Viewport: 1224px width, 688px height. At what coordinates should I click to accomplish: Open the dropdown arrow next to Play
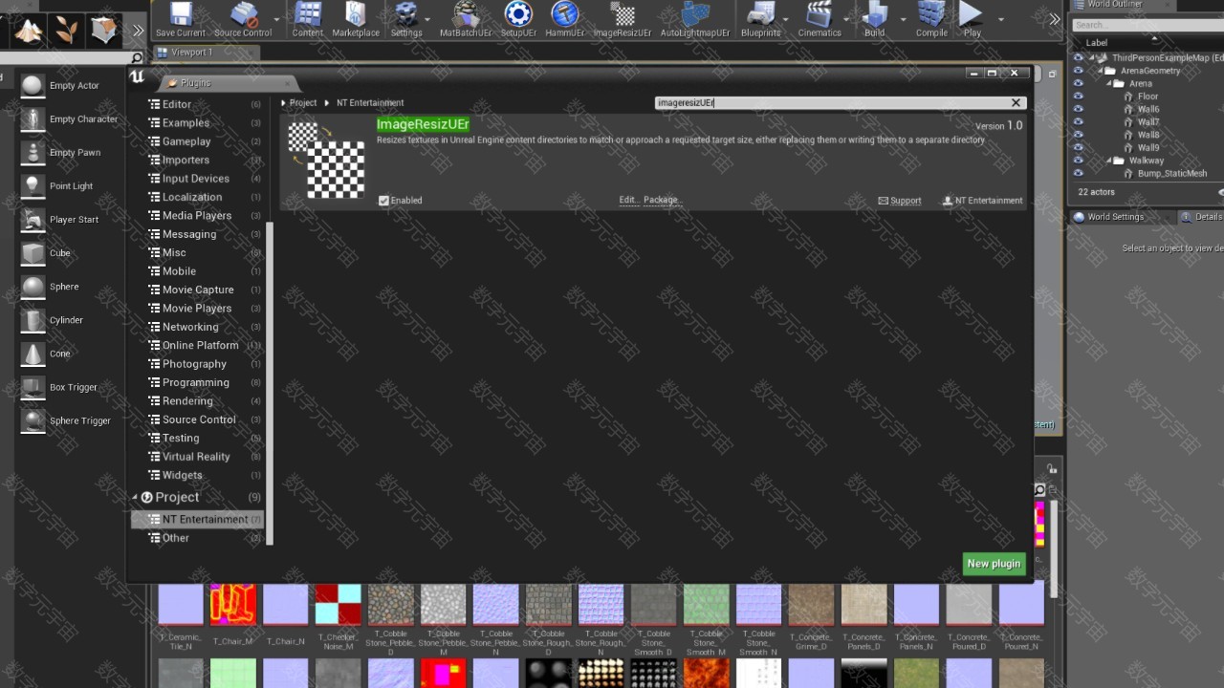click(1000, 19)
